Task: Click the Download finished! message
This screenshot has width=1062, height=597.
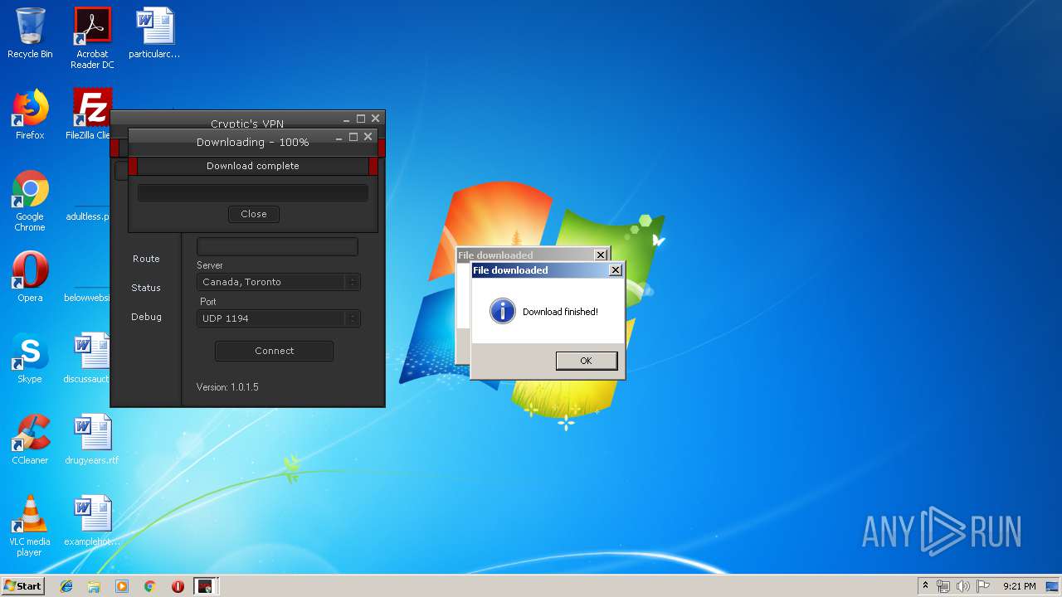Action: (x=560, y=312)
